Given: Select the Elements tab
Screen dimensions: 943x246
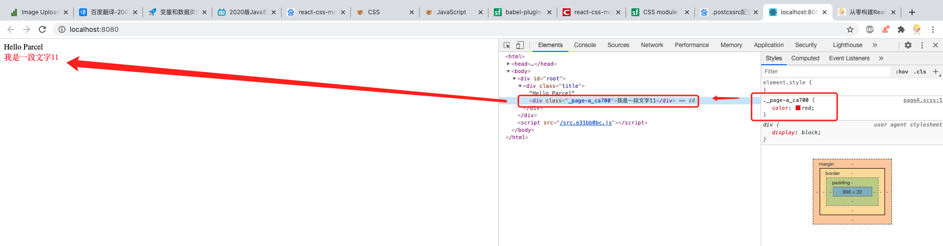Looking at the screenshot, I should tap(550, 45).
